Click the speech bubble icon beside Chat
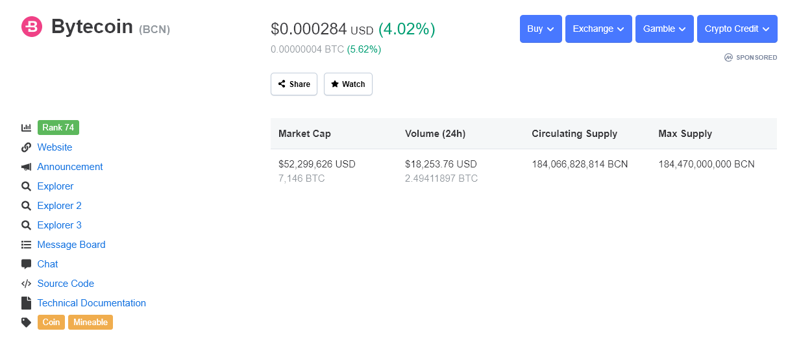 (26, 264)
